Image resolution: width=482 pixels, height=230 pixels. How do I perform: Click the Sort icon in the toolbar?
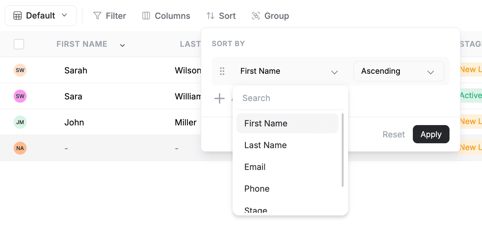(210, 15)
